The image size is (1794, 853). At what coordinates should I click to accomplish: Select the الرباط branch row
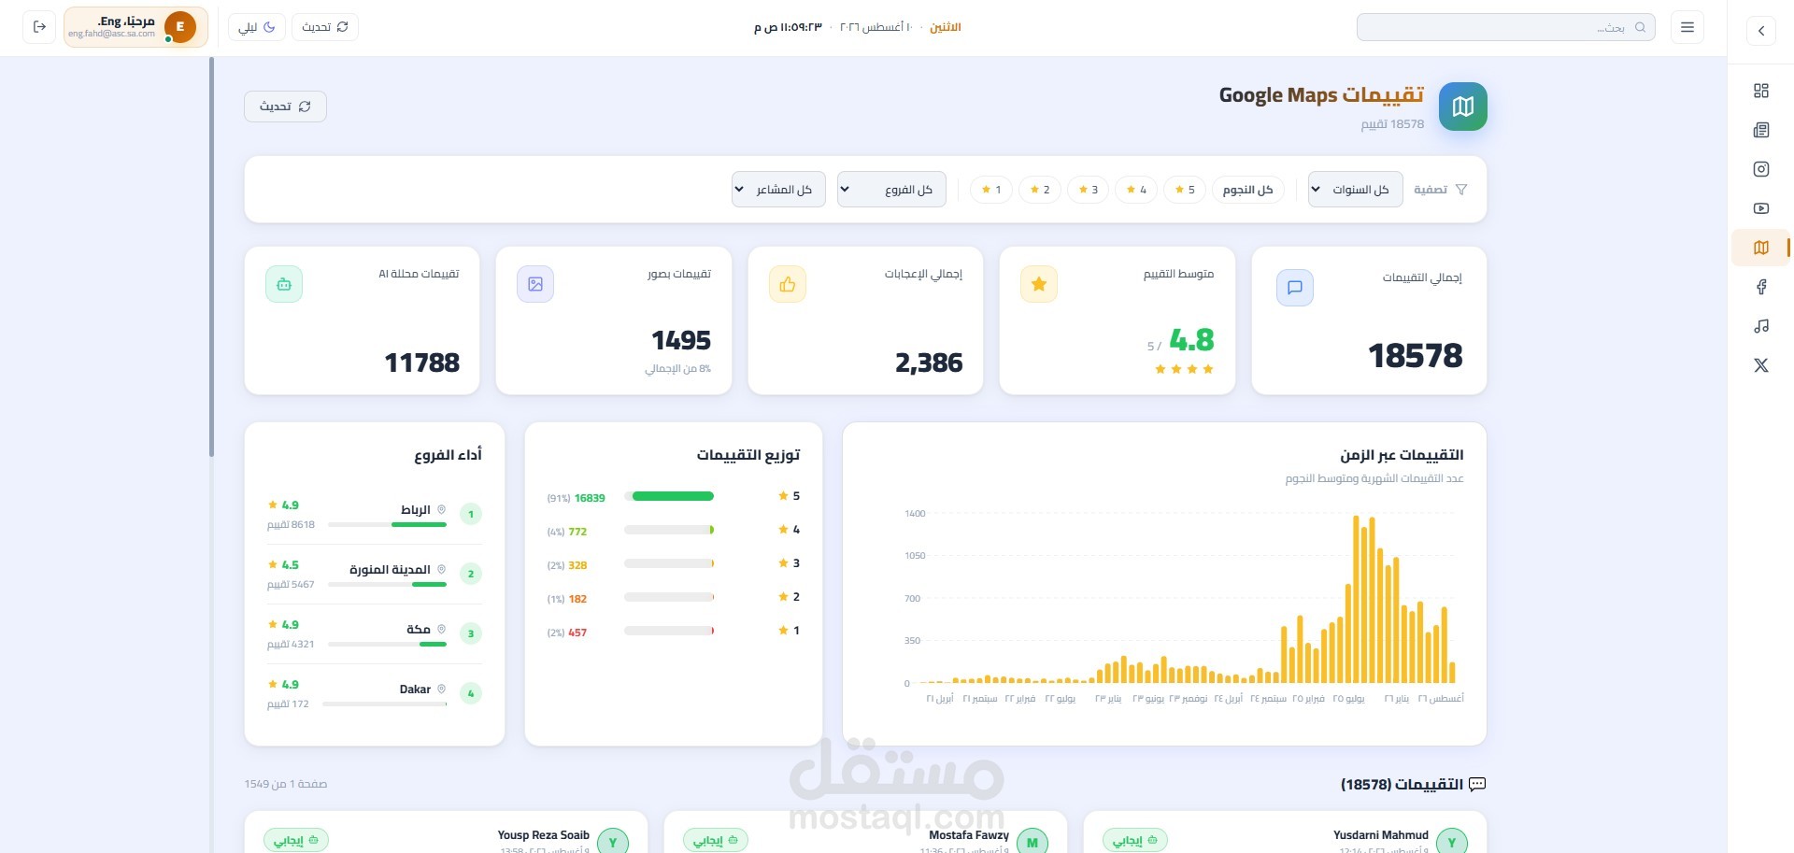coord(375,514)
